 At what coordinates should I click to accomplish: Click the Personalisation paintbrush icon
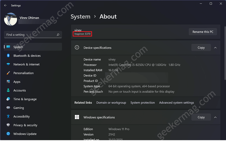8,73
